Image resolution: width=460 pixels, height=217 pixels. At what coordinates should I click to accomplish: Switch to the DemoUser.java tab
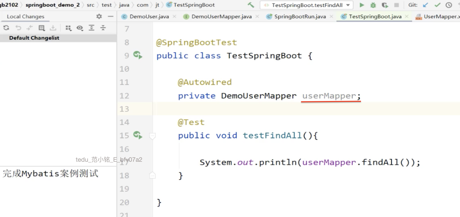point(149,17)
